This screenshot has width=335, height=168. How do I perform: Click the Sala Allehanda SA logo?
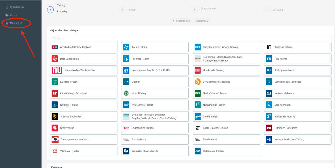[269, 105]
